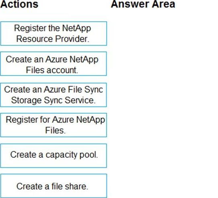Screen dimensions: 218x198
Task: Click the words 'capacity pool' in fifth box
Action: 72,155
